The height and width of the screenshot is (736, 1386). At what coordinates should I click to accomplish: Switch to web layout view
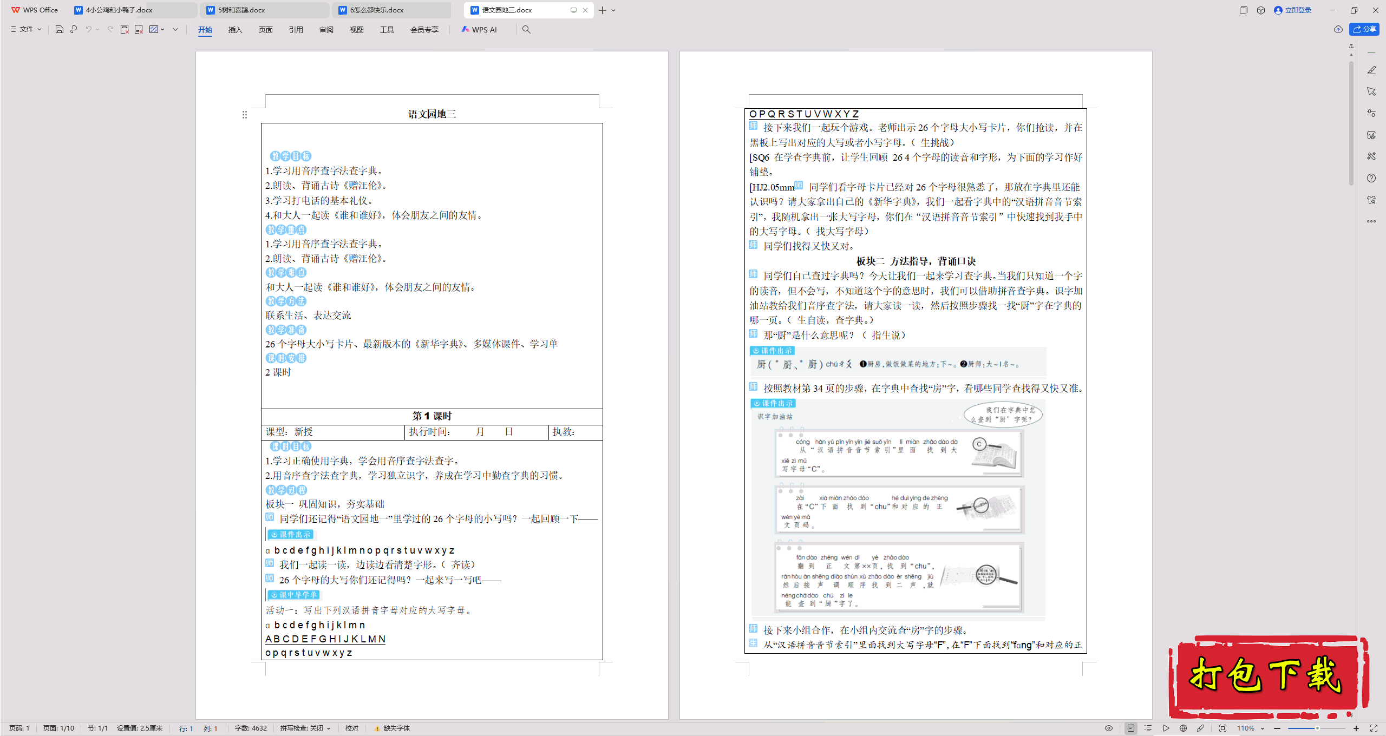click(1183, 728)
